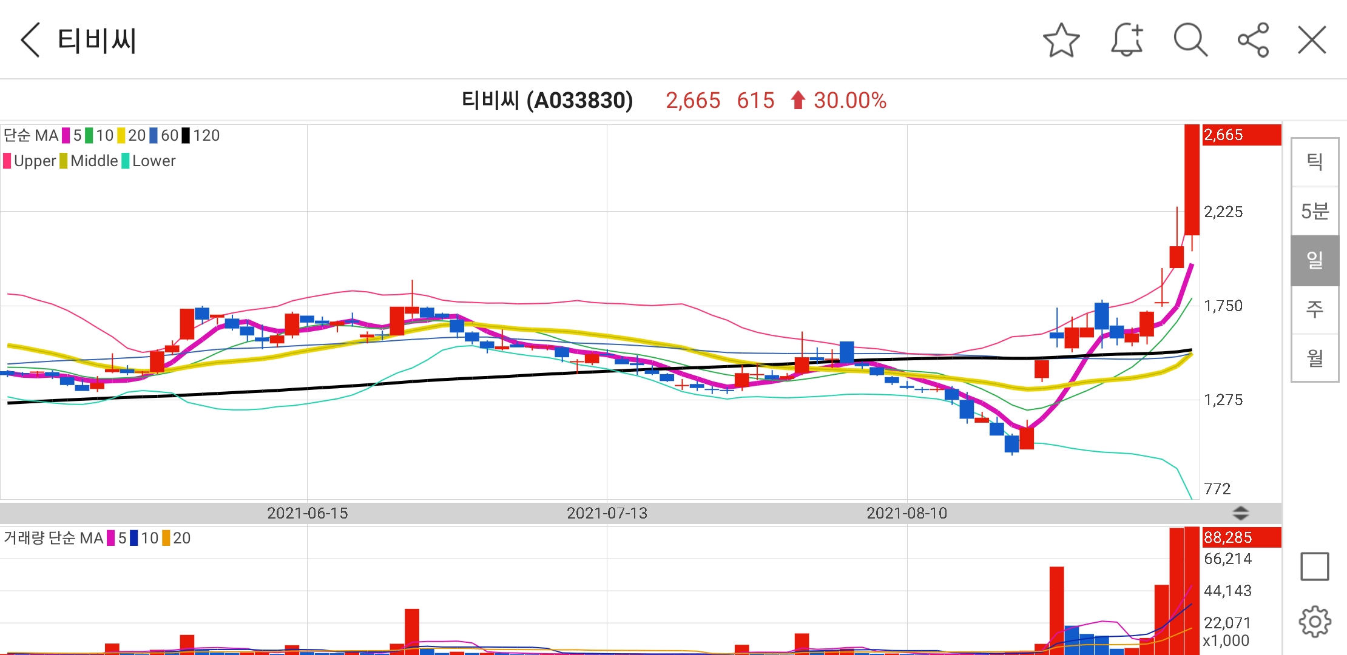Switch to 틱 tick chart tab

click(1315, 162)
